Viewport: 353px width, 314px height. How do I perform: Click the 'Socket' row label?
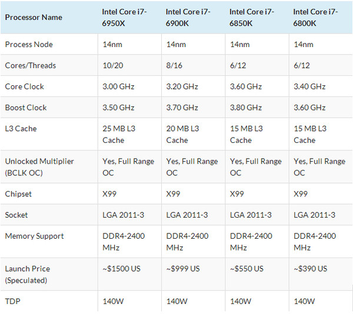16,215
